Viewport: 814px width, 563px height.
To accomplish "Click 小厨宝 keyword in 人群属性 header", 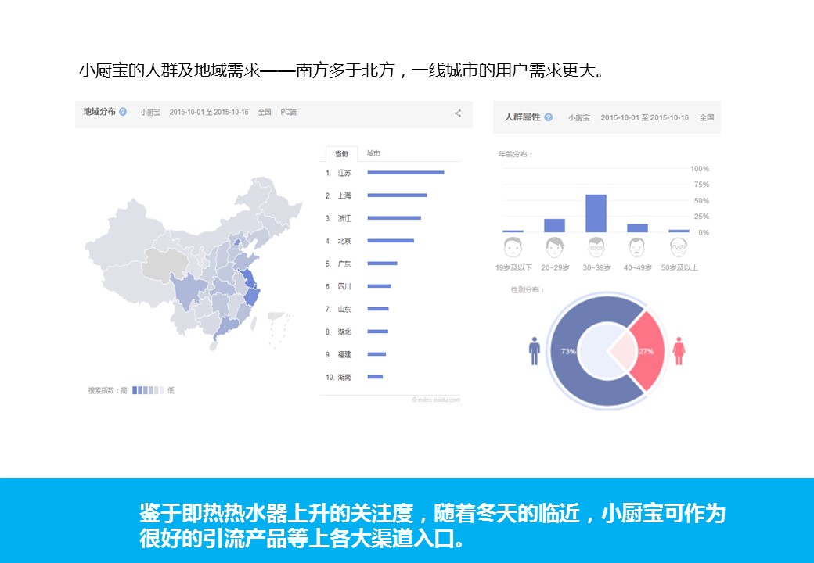I will click(x=579, y=117).
